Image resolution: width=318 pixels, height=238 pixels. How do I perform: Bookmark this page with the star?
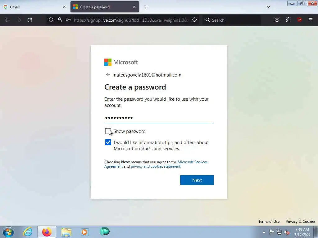click(x=194, y=20)
